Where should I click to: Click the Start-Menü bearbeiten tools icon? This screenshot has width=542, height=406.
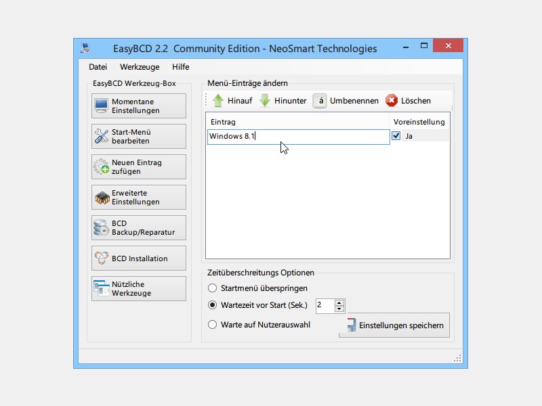click(101, 137)
